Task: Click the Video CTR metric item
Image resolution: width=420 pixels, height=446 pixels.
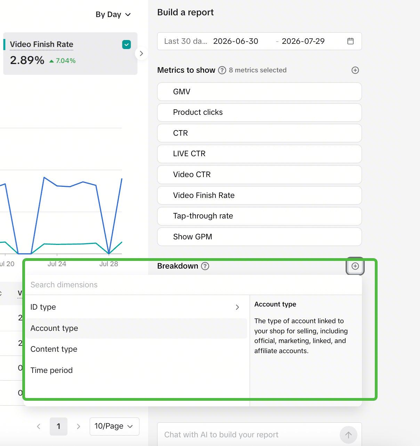Action: [x=259, y=175]
